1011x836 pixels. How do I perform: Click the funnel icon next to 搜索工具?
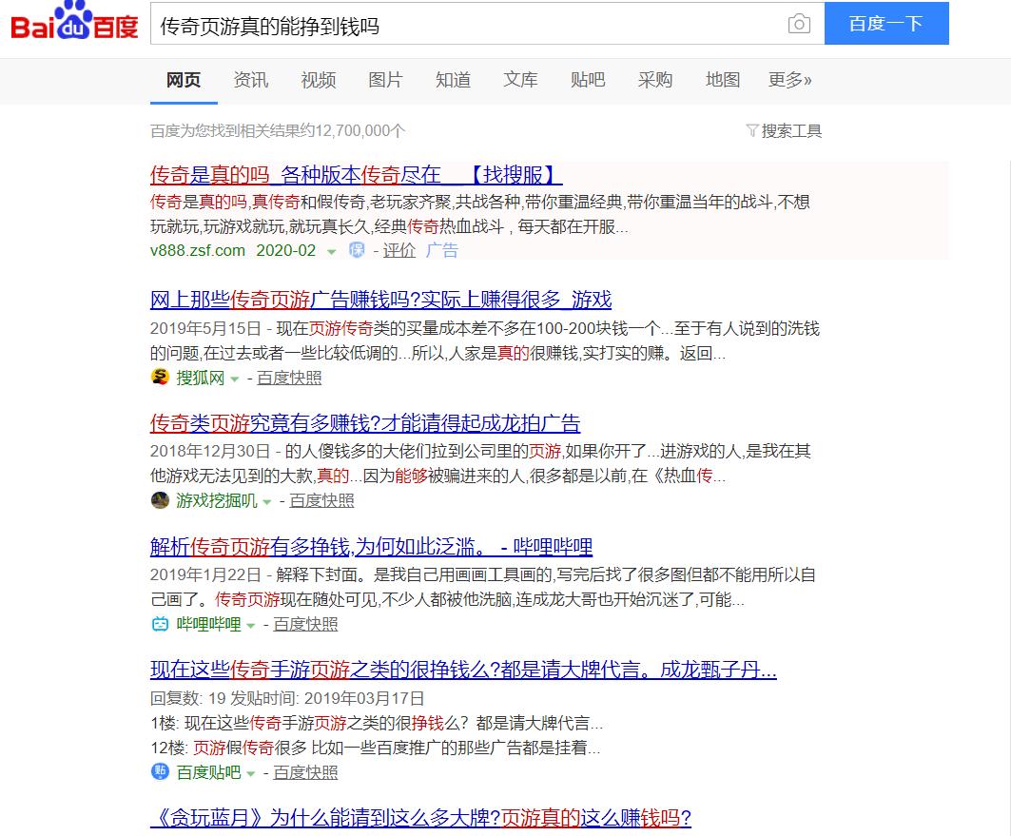(x=751, y=131)
